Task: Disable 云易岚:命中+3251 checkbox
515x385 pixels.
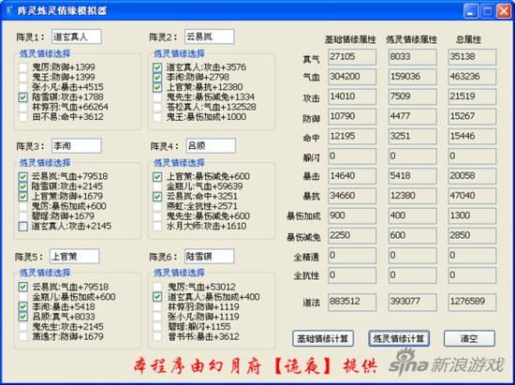Action: coord(157,197)
